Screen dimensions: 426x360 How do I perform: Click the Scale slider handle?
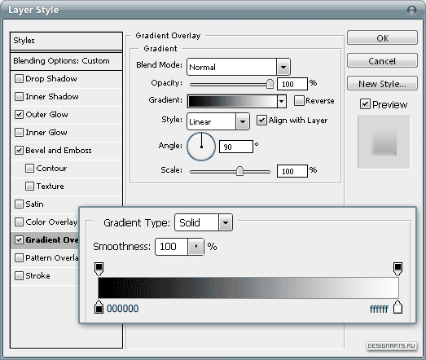tap(239, 171)
